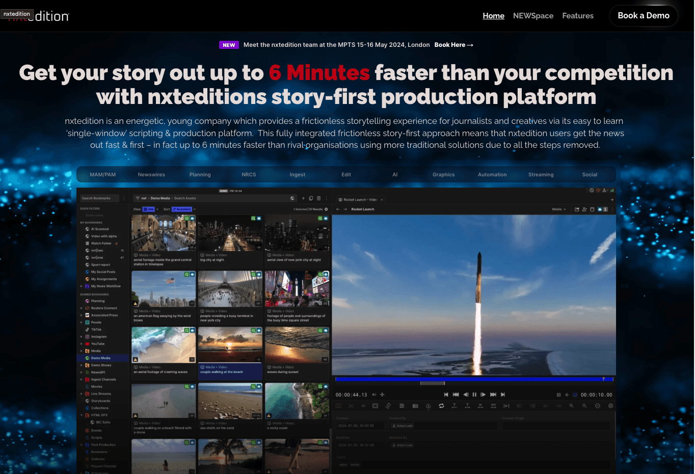695x474 pixels.
Task: Toggle the cloud icon in viewer header
Action: pos(600,209)
